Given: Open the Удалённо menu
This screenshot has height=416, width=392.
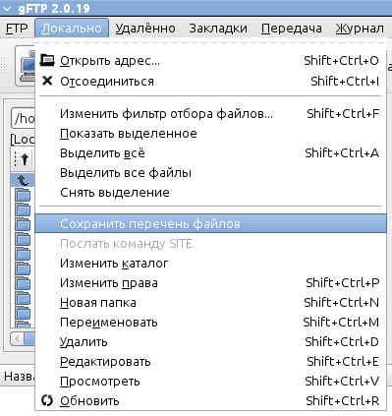Looking at the screenshot, I should (x=145, y=29).
